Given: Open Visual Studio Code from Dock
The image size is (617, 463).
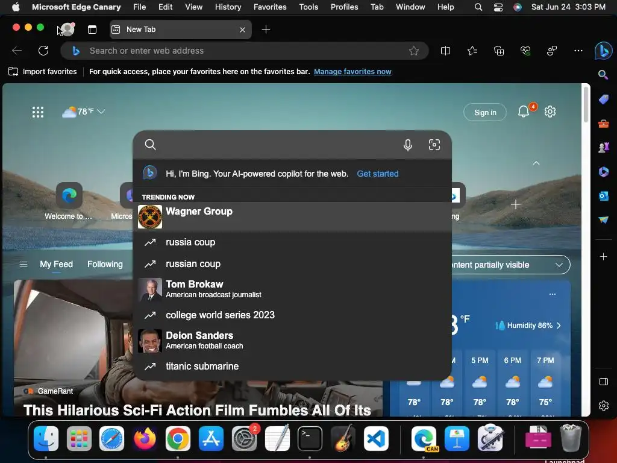Looking at the screenshot, I should pos(376,439).
